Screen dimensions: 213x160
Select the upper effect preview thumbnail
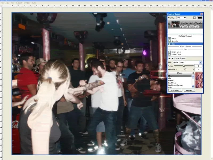click(199, 76)
